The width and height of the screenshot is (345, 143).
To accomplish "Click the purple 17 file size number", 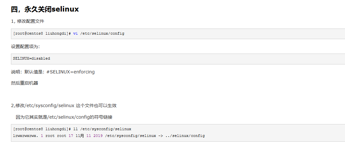I will pos(71,136).
